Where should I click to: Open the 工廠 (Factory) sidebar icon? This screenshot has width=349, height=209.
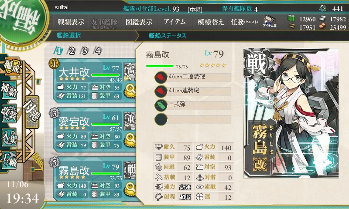click(x=9, y=160)
